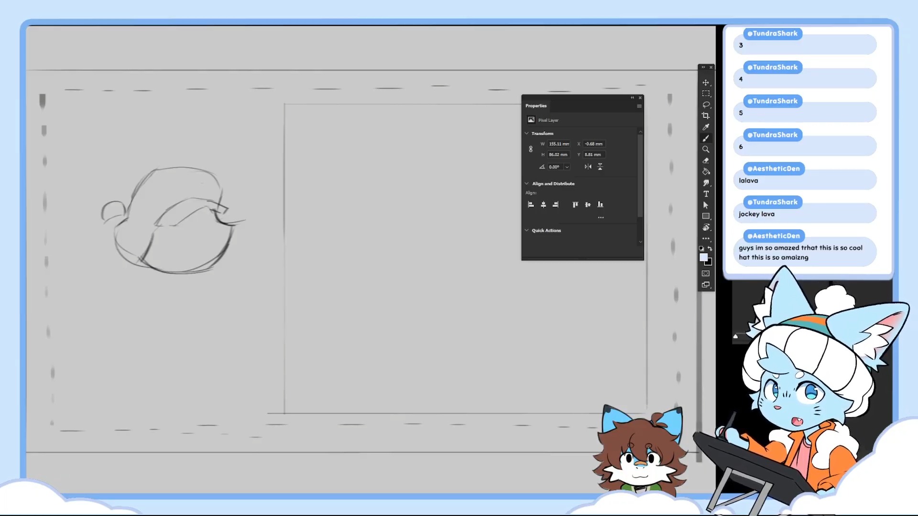Activate the Eraser tool
Image resolution: width=918 pixels, height=516 pixels.
coord(706,161)
